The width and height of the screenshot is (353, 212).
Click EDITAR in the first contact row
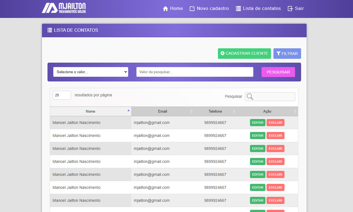pyautogui.click(x=258, y=123)
